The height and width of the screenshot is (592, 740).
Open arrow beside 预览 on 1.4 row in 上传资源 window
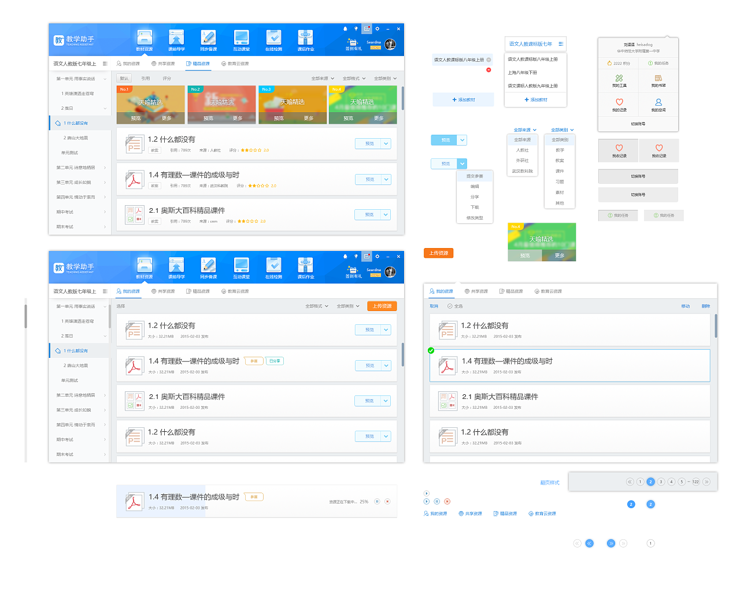tap(386, 365)
